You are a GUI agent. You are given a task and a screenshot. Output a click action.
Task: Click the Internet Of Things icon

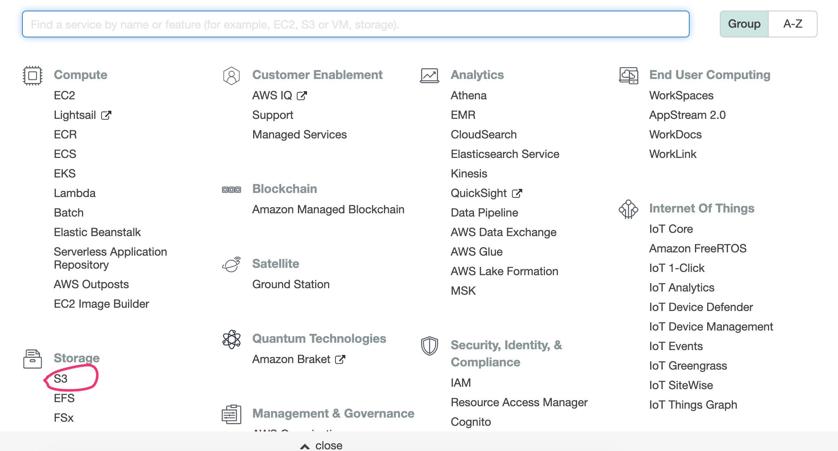(628, 209)
